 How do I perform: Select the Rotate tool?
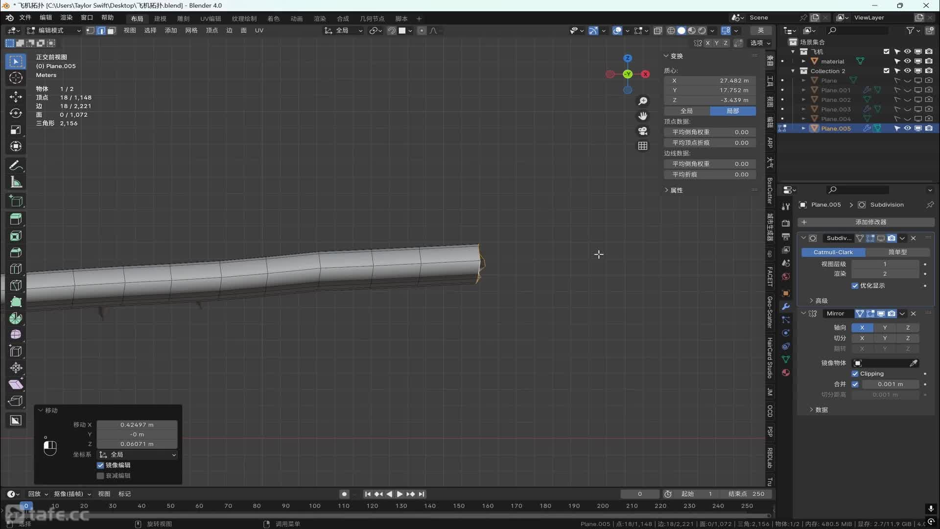coord(16,113)
